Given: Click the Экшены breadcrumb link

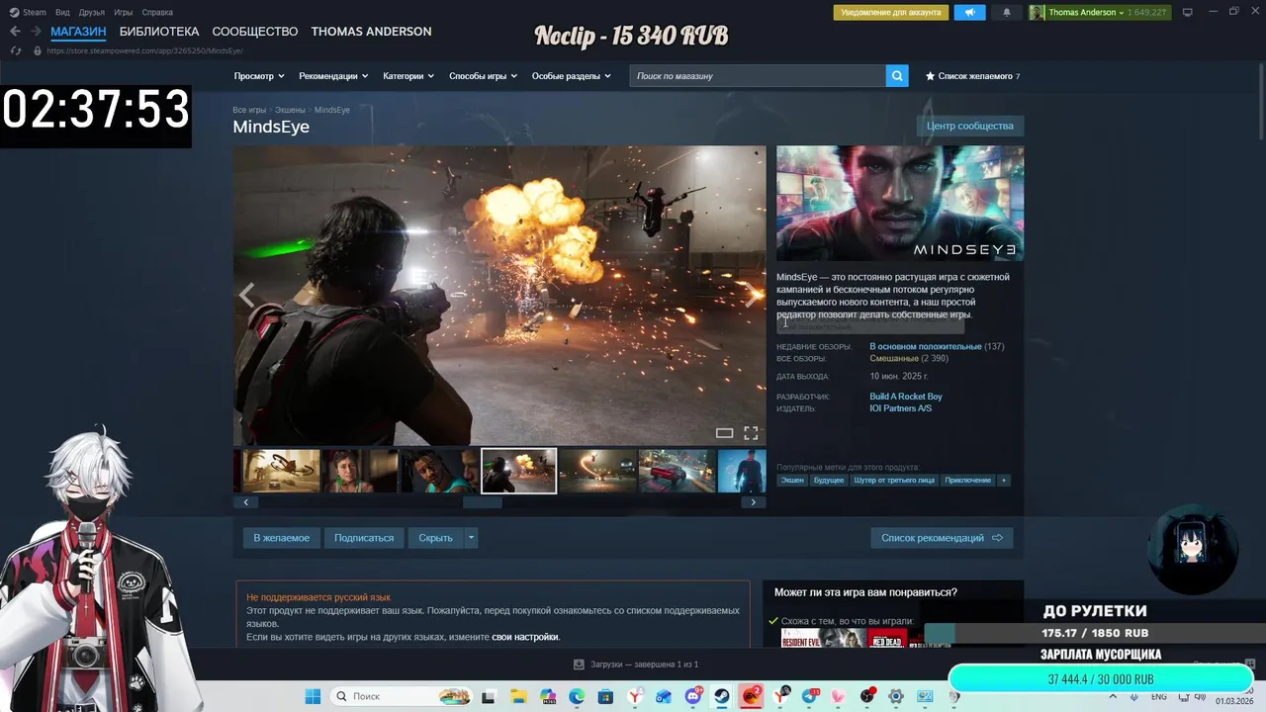Looking at the screenshot, I should pyautogui.click(x=290, y=110).
